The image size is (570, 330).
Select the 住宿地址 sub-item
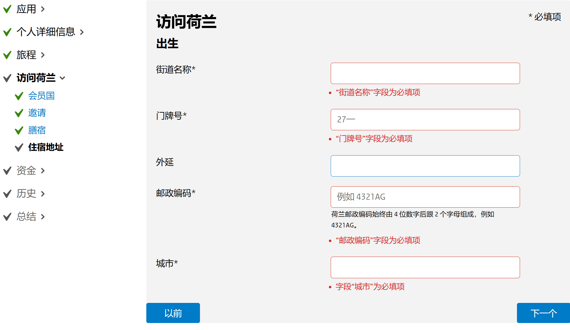(46, 147)
